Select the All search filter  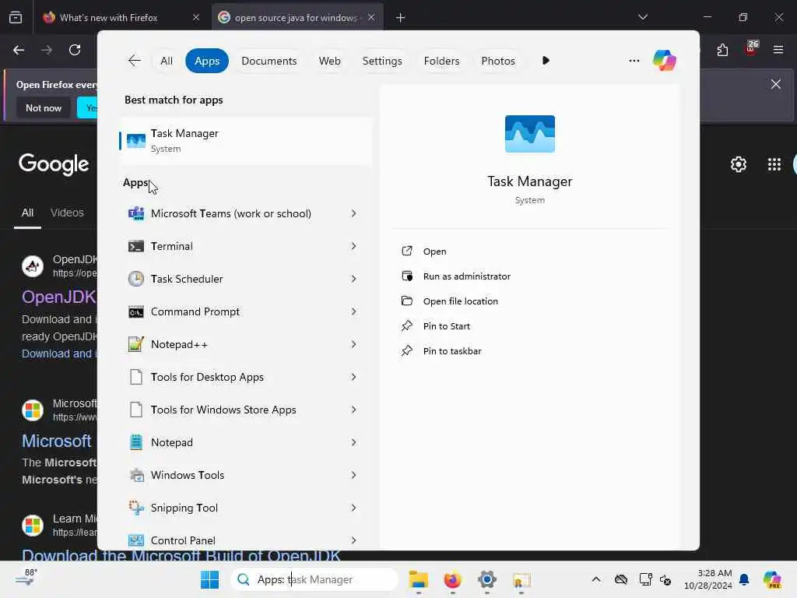pos(167,61)
